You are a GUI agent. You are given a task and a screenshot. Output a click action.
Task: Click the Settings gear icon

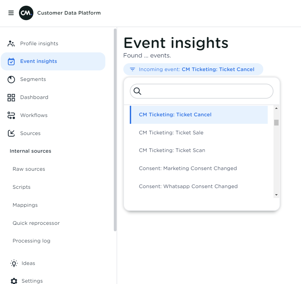tap(14, 281)
